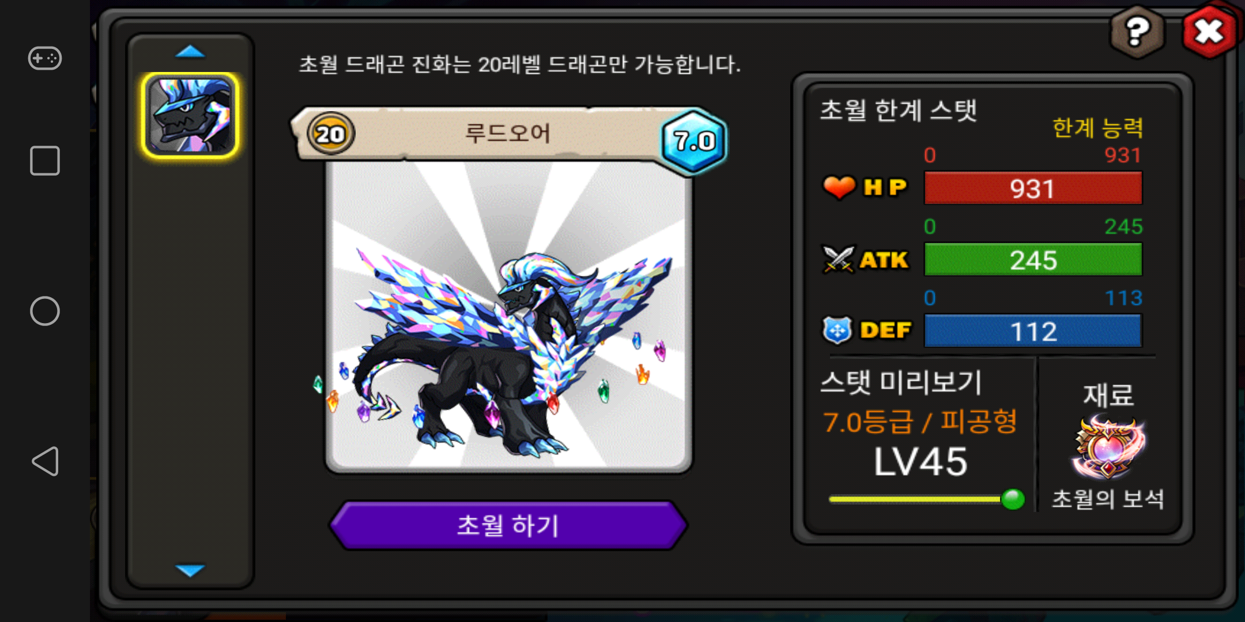Tap the large dragon artwork card
The width and height of the screenshot is (1245, 622).
pos(508,316)
